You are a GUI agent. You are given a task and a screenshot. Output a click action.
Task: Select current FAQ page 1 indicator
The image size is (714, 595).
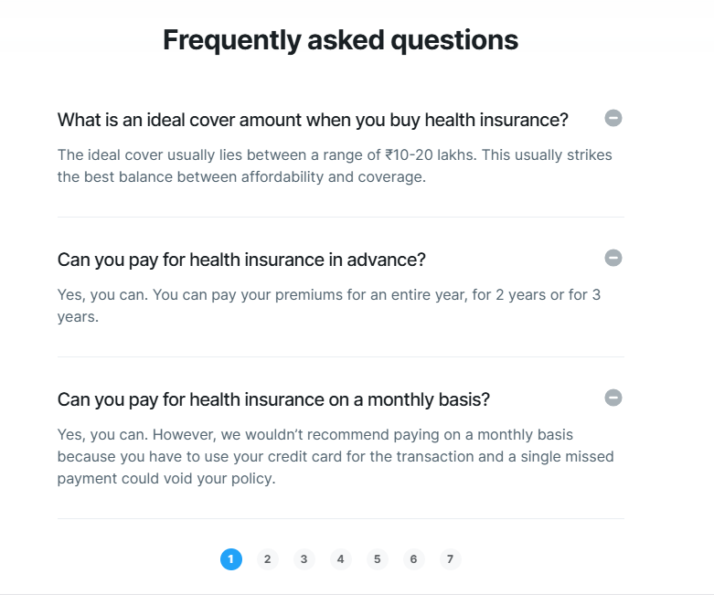coord(231,559)
